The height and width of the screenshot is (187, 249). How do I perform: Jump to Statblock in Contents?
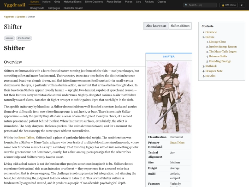pos(211,66)
